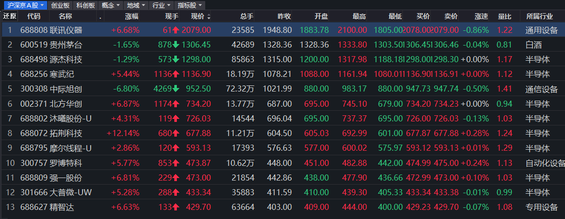Viewport: 565px width, 219px height.
Task: Click the 白酒 industry cell
Action: (533, 45)
